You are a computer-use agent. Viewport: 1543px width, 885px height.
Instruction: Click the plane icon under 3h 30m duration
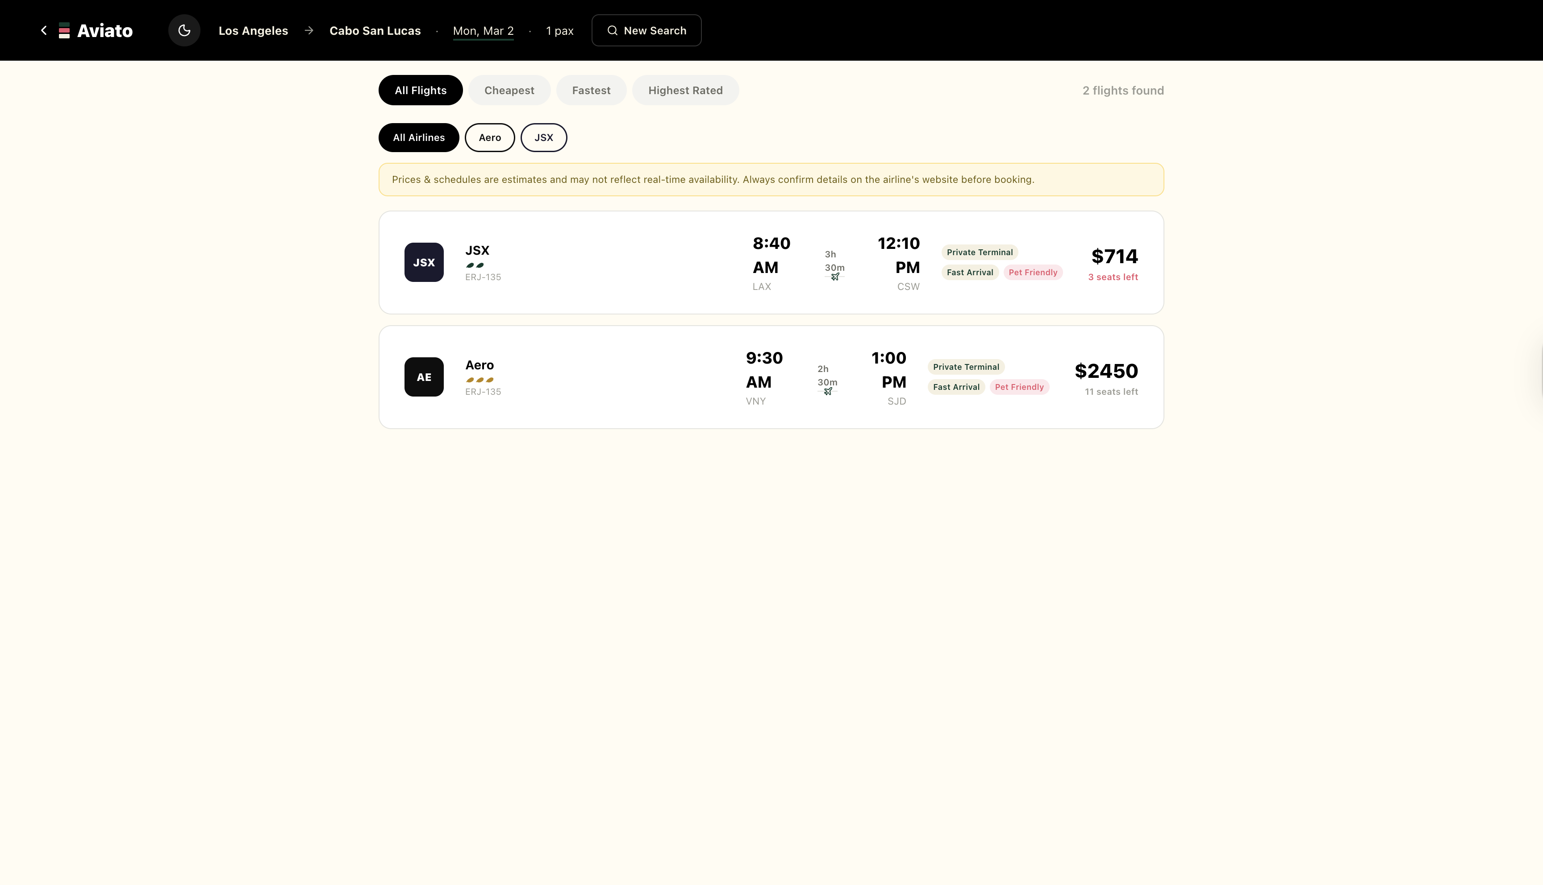836,277
